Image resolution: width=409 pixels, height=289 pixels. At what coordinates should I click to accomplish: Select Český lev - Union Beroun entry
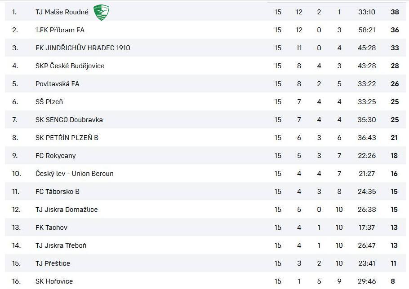(x=74, y=174)
